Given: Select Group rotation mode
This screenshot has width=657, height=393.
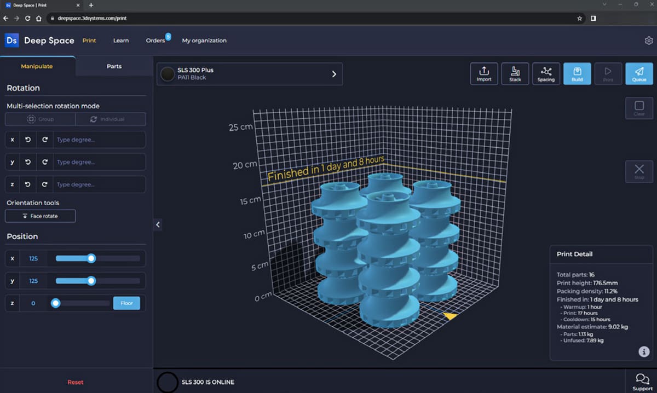Looking at the screenshot, I should (40, 119).
